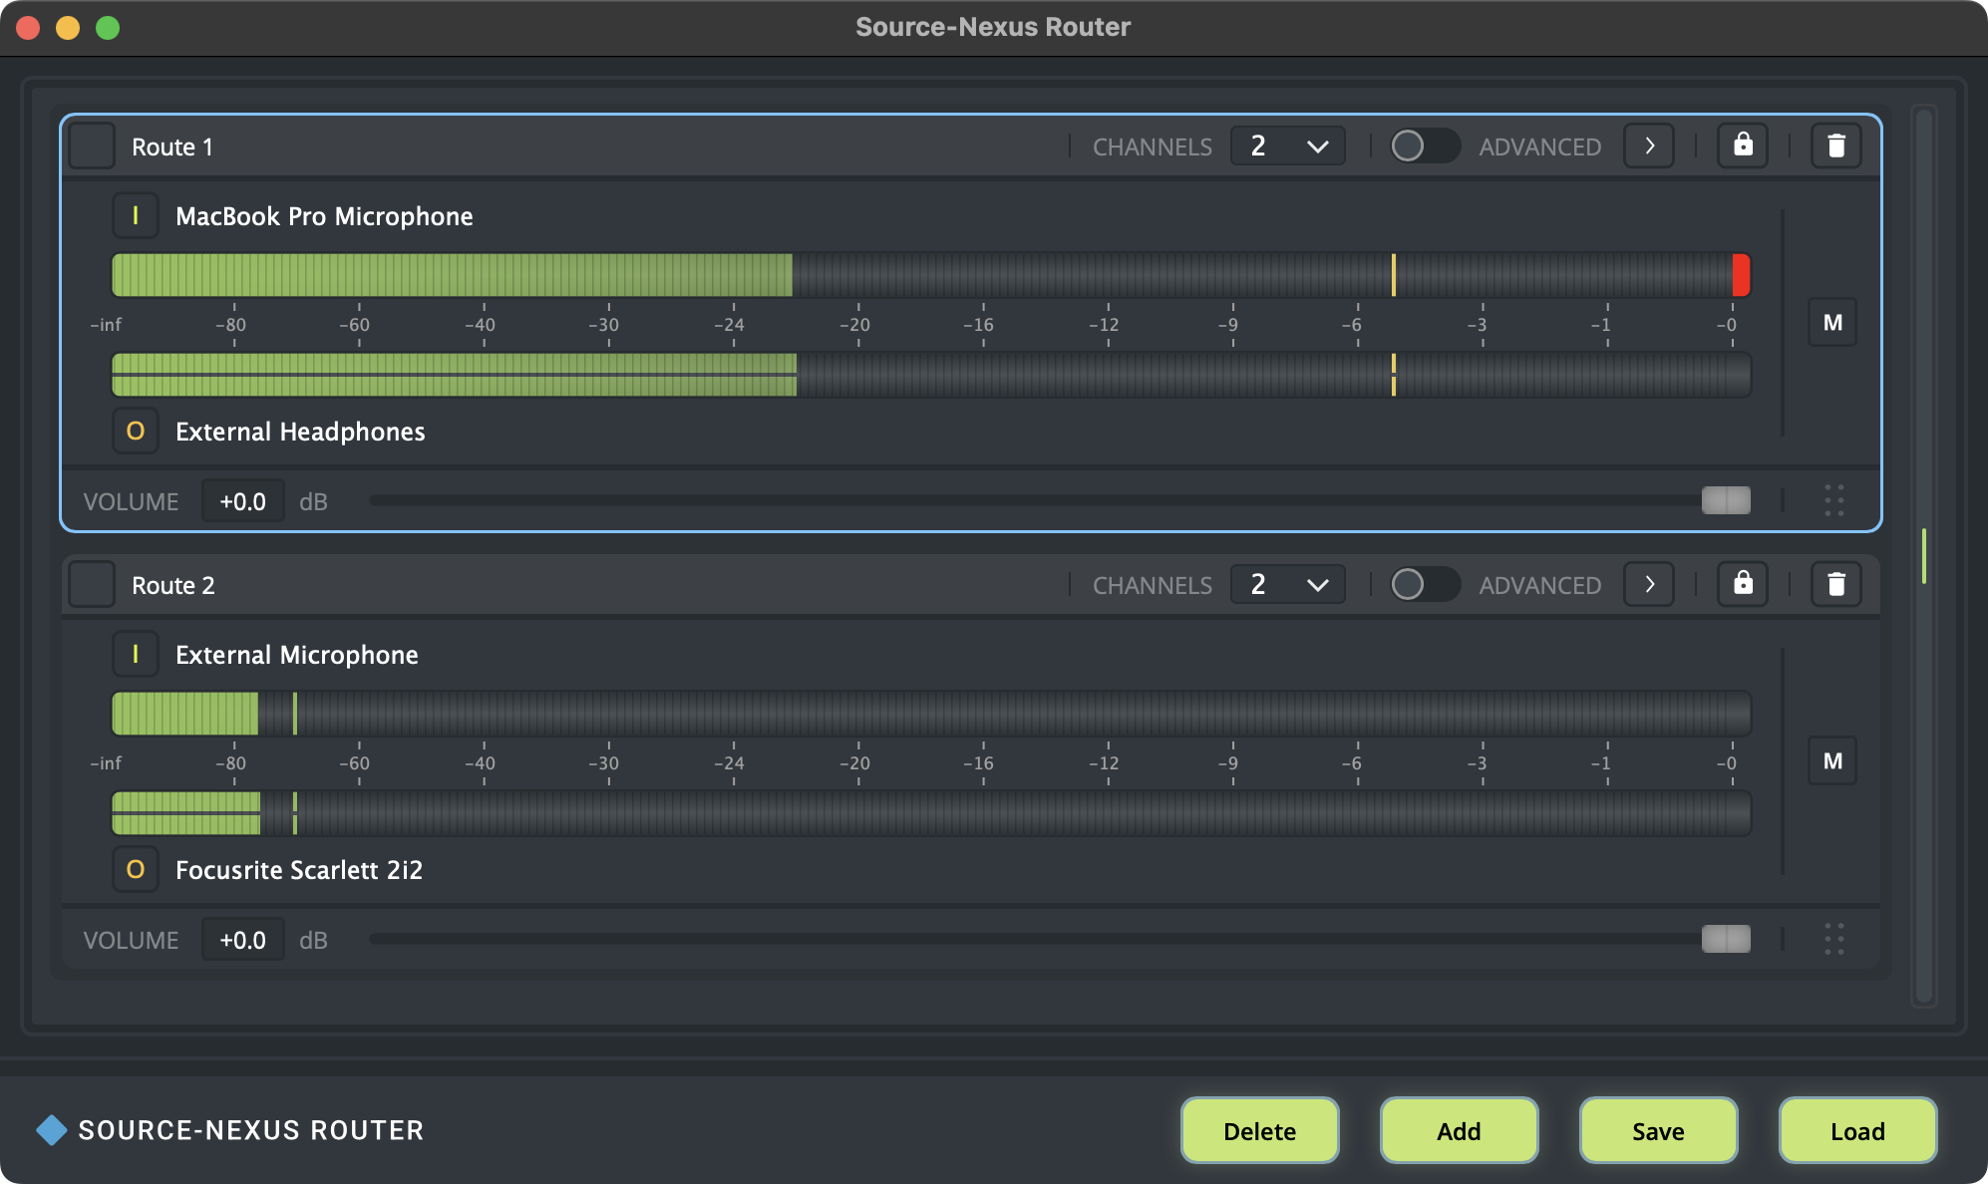Click the MacBook Pro Microphone input icon
Screen dimensions: 1988x1184
coord(136,215)
